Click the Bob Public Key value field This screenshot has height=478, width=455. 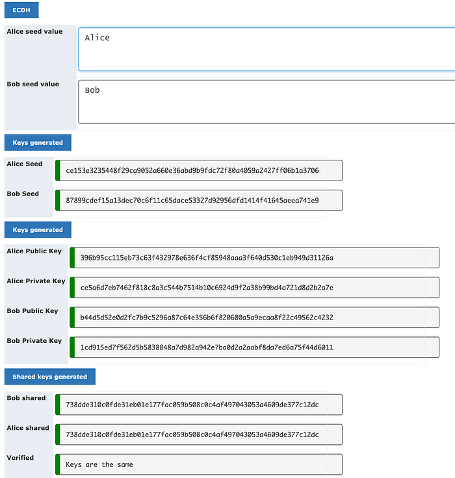[x=254, y=318]
